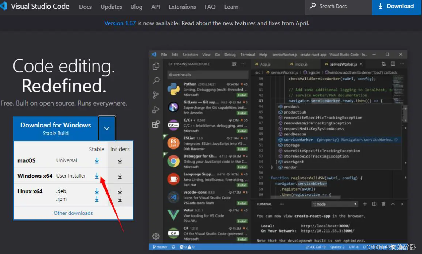
Task: Click the Search icon in activity bar
Action: click(156, 80)
